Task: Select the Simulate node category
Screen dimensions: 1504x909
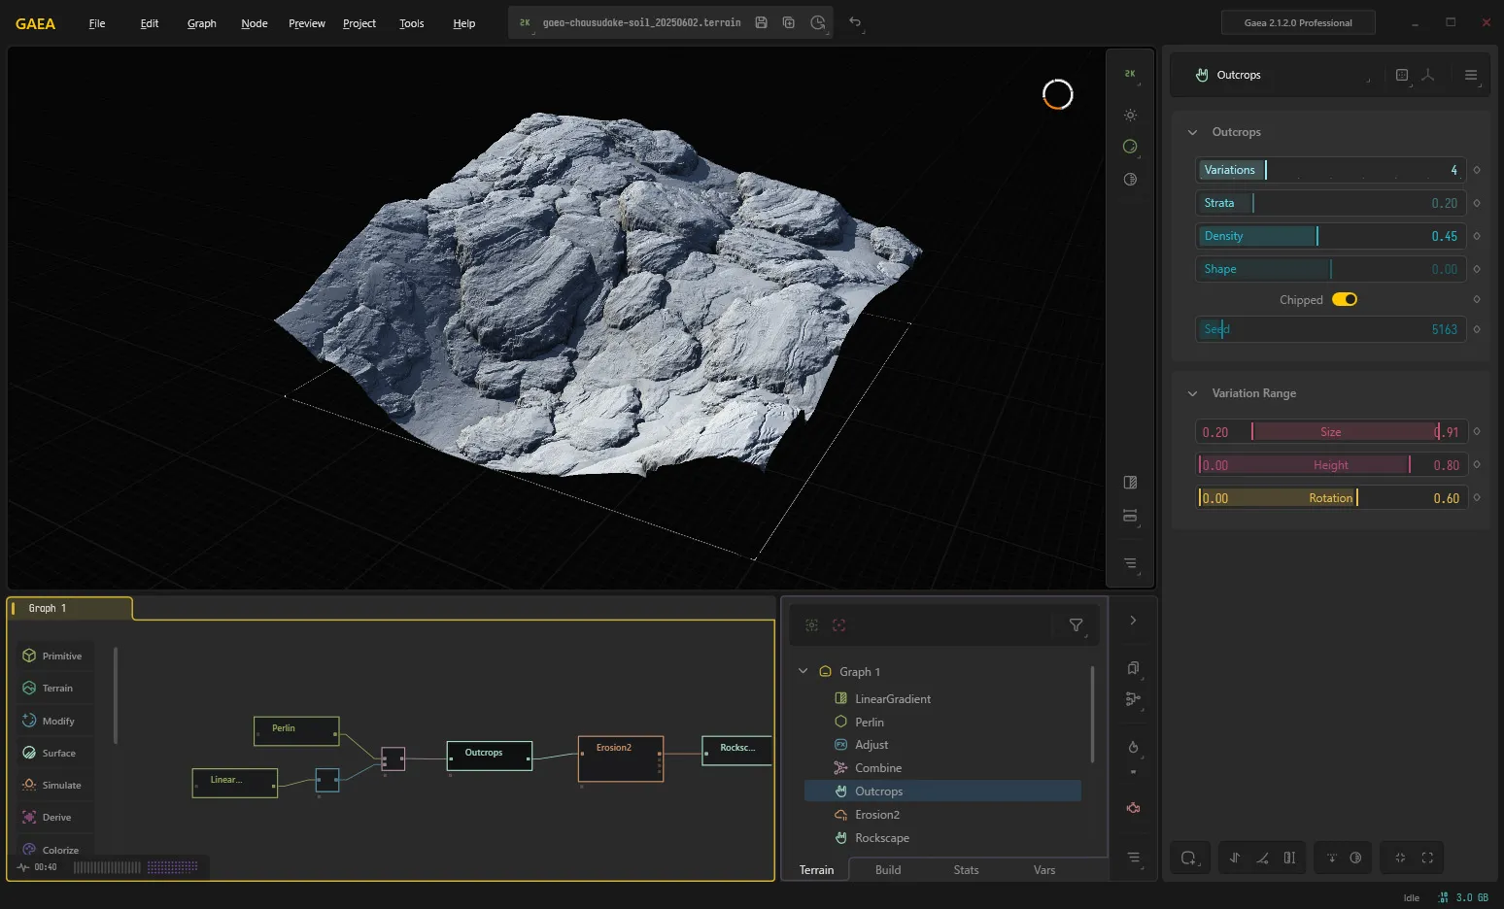Action: (55, 785)
